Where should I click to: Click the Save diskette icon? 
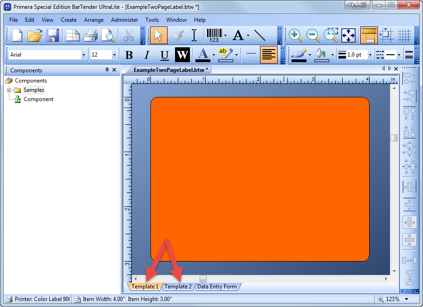[52, 35]
